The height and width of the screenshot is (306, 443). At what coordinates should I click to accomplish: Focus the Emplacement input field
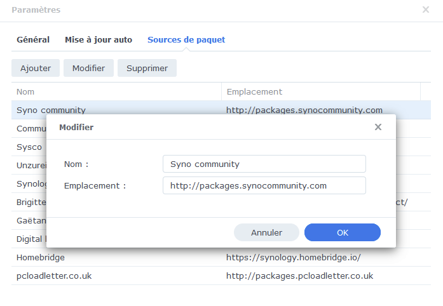coord(264,185)
